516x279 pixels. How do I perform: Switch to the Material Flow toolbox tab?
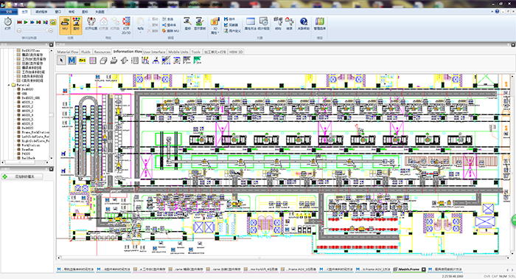point(68,52)
